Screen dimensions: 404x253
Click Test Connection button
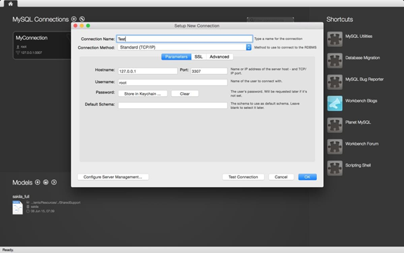[x=243, y=177]
